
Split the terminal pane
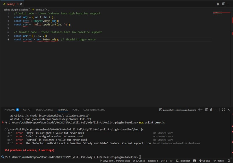[x=207, y=110]
